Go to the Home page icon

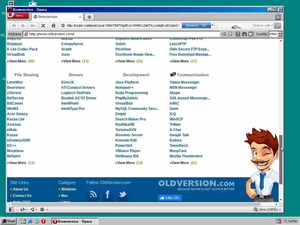(x=53, y=25)
